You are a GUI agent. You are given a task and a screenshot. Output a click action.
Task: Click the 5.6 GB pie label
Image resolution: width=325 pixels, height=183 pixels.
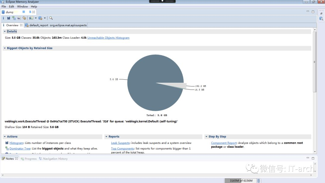[x=114, y=79]
